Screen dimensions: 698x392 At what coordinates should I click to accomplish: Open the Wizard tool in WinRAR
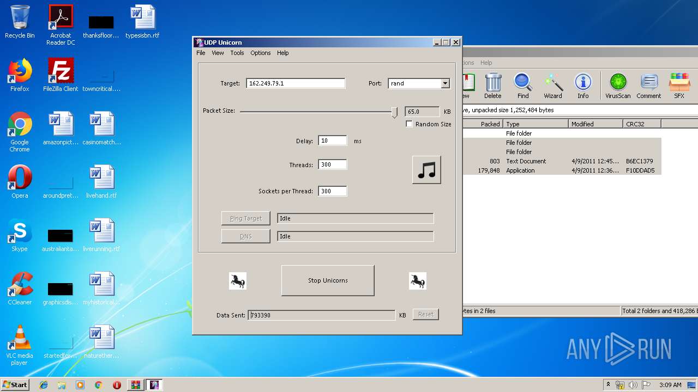click(553, 86)
